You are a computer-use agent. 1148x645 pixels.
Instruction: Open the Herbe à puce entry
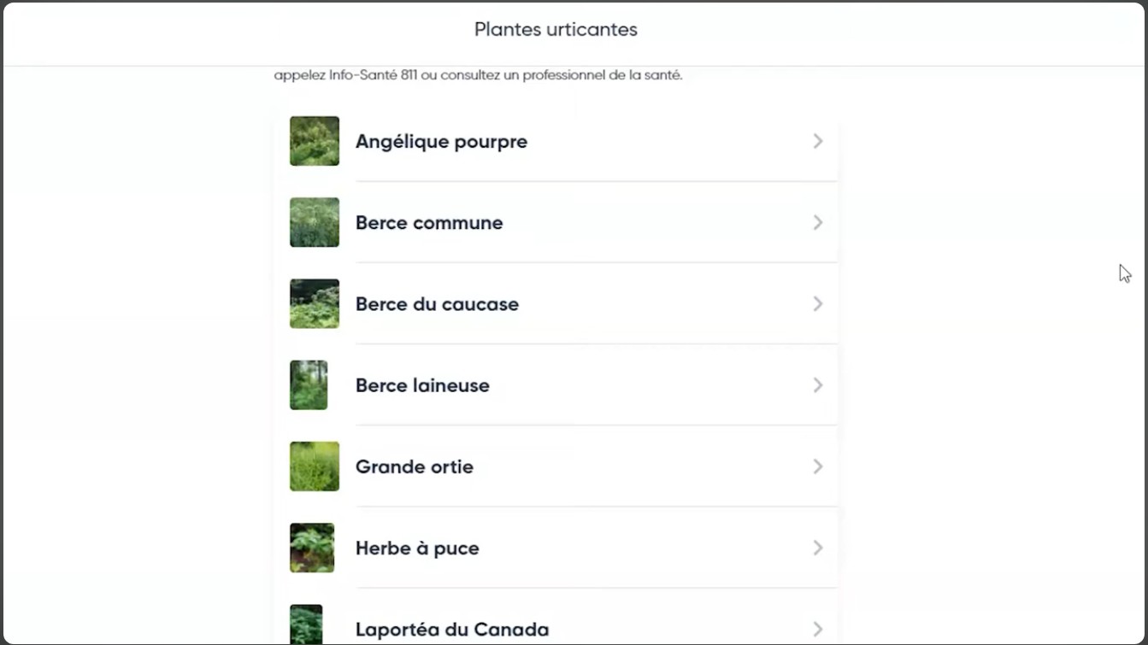tap(417, 548)
